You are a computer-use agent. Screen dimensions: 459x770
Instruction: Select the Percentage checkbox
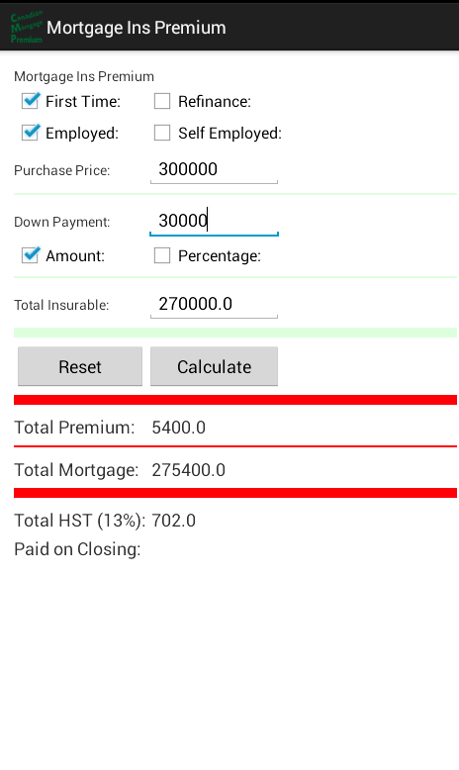162,255
